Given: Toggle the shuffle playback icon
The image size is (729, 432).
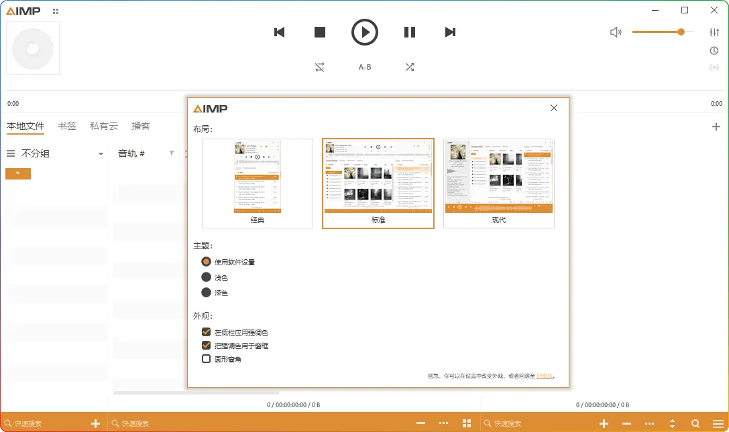Looking at the screenshot, I should pos(410,67).
